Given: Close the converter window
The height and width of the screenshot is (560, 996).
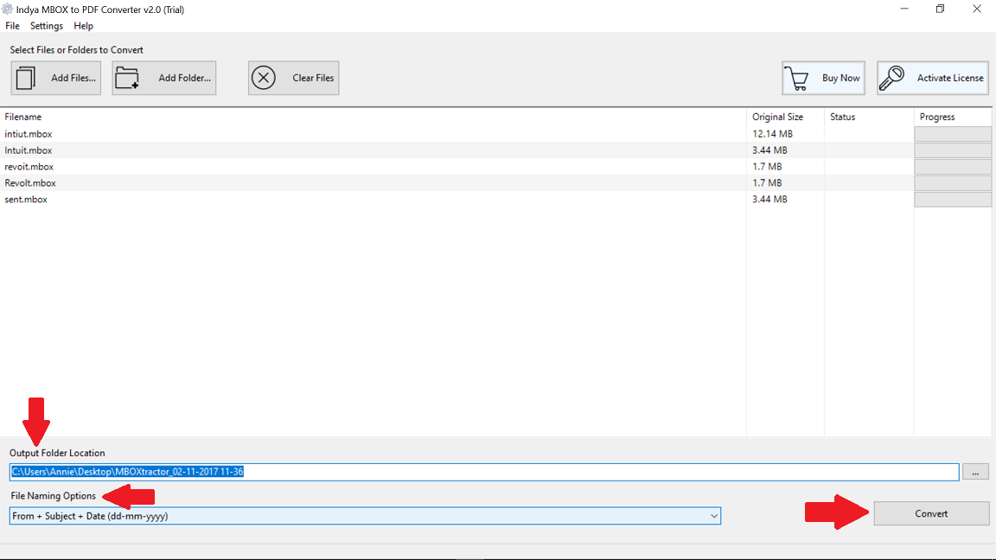Looking at the screenshot, I should (x=977, y=9).
